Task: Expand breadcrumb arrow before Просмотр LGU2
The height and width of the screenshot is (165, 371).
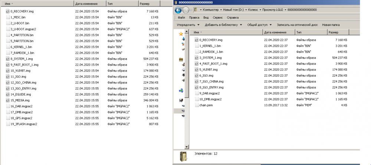Action: [260, 10]
